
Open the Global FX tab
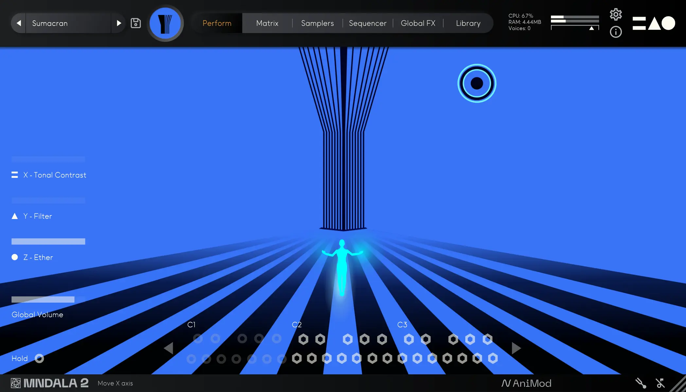click(418, 23)
